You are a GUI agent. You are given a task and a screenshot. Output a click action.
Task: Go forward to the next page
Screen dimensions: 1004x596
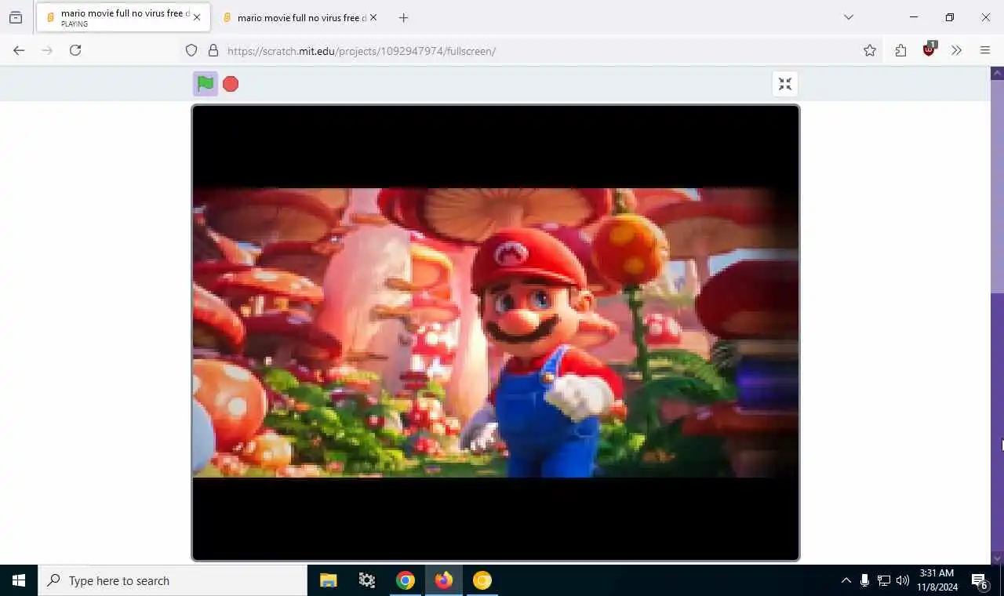click(47, 50)
